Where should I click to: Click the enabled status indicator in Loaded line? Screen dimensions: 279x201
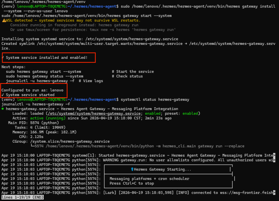(152, 113)
